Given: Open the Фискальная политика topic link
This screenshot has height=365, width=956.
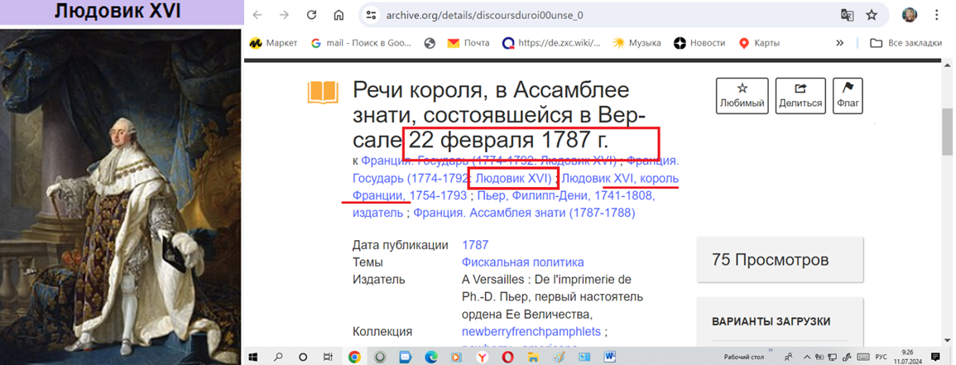Looking at the screenshot, I should point(522,262).
